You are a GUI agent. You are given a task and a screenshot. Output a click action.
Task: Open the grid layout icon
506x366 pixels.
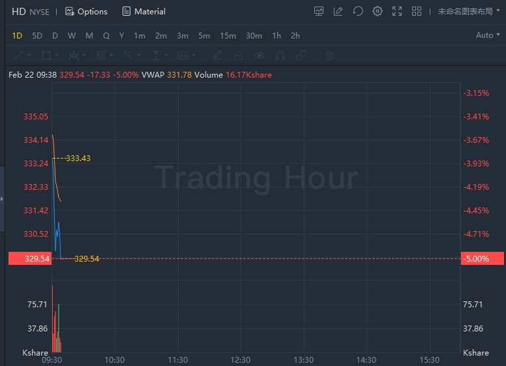[417, 11]
